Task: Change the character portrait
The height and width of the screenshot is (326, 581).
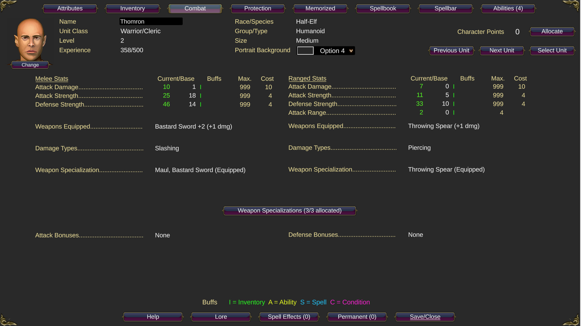Action: click(x=30, y=65)
